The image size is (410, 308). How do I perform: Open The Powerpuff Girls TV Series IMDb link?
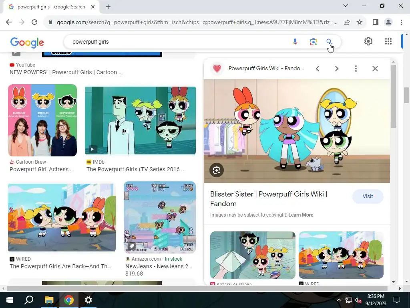coord(136,170)
